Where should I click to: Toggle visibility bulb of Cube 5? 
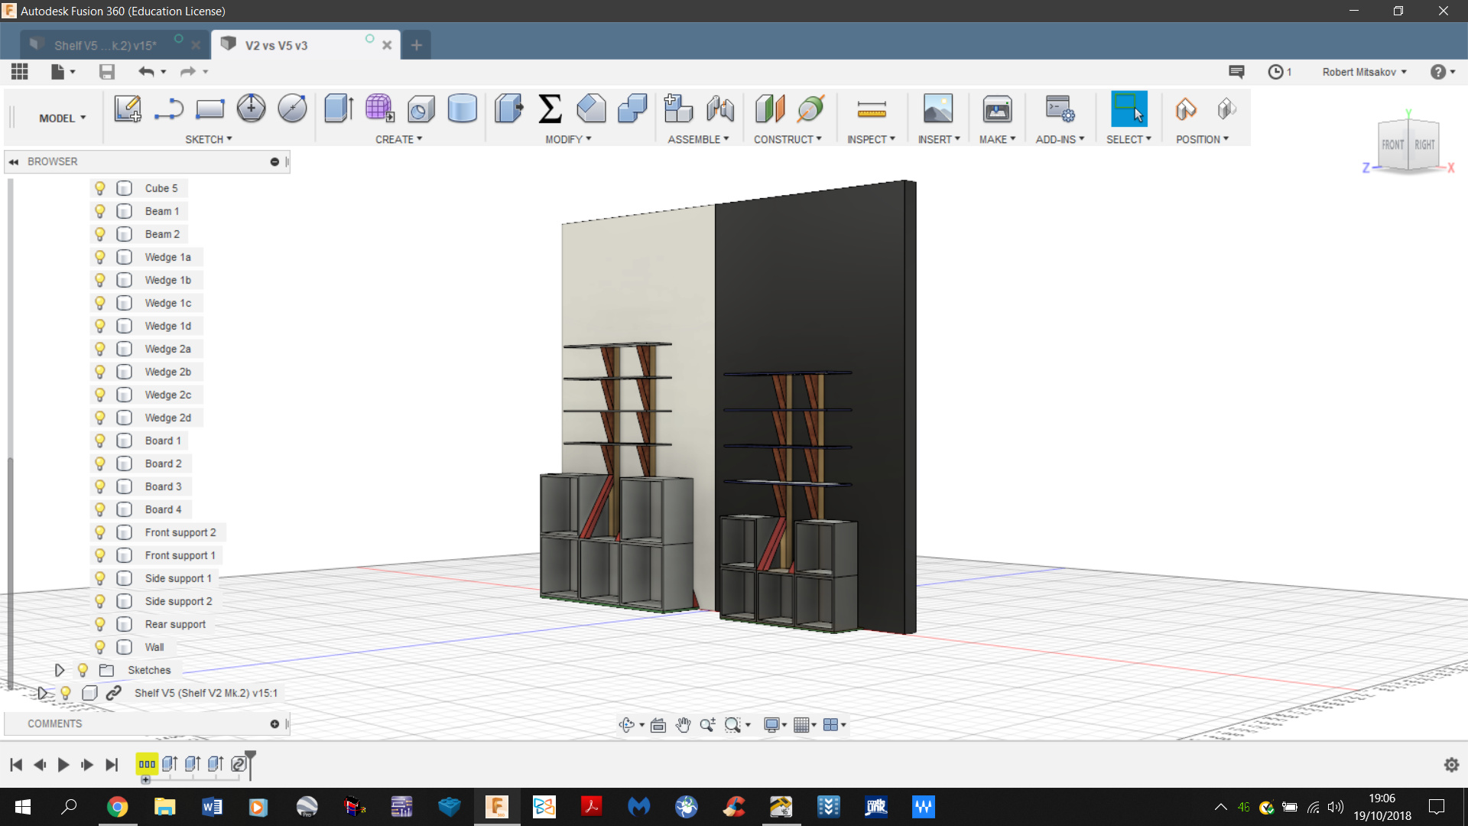click(100, 188)
